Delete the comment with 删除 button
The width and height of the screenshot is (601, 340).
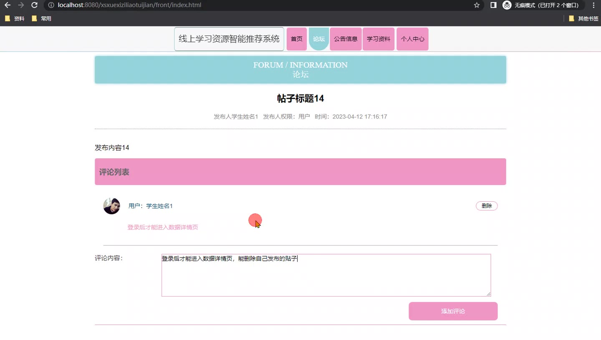click(487, 206)
